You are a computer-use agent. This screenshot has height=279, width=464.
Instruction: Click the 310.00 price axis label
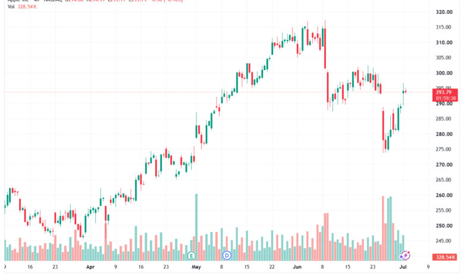pyautogui.click(x=444, y=43)
